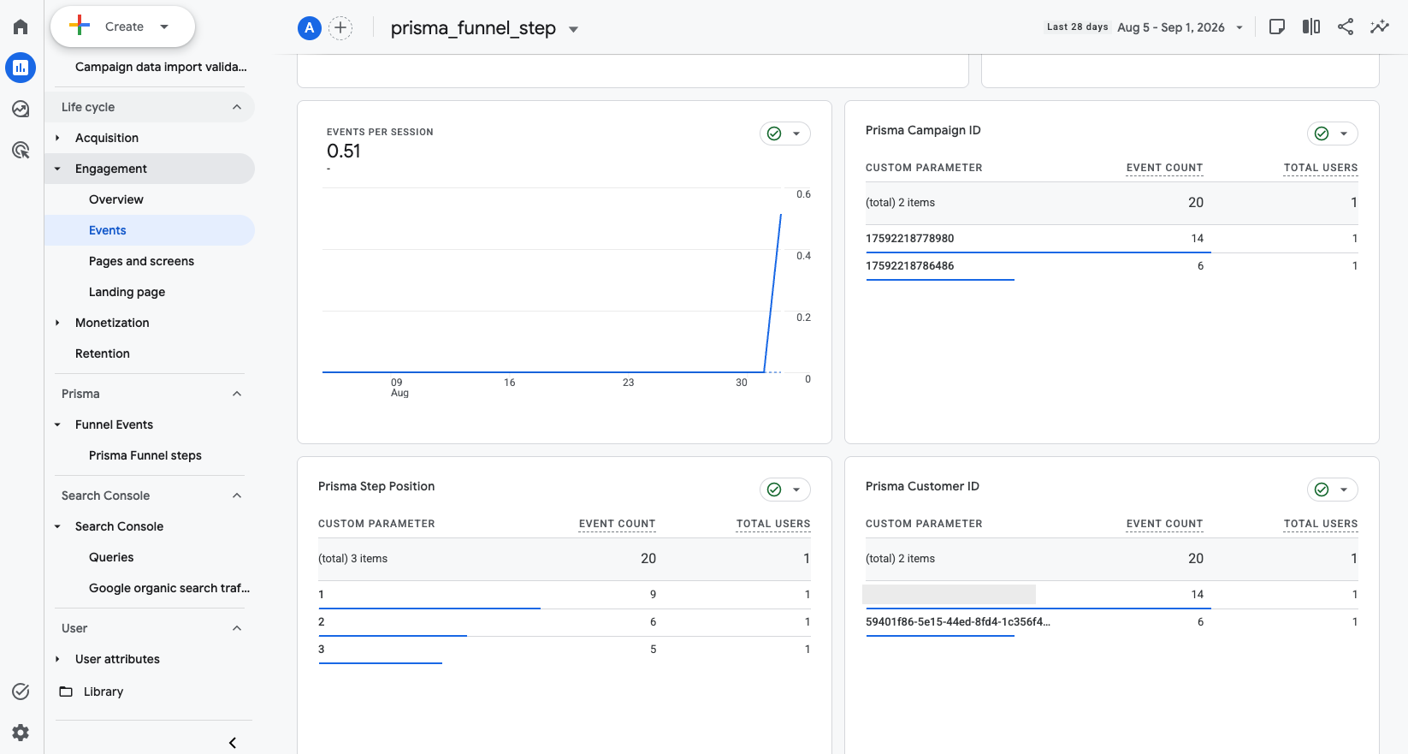Sort Prisma Campaign ID by Total Users
The height and width of the screenshot is (754, 1408).
tap(1321, 168)
